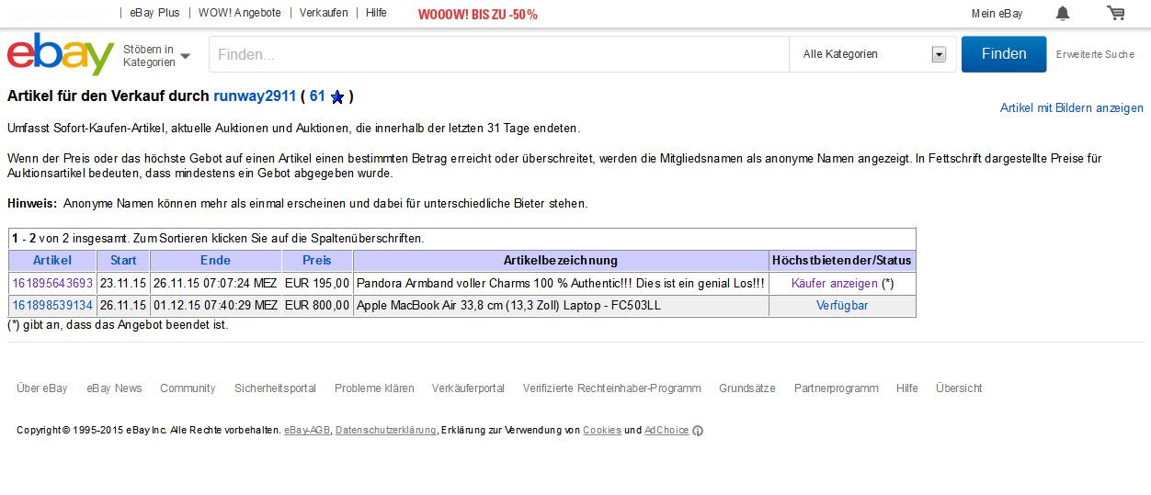Screen dimensions: 1151x495
Task: Click end date 01.12.15 07:40:29 MEZ
Action: [215, 305]
